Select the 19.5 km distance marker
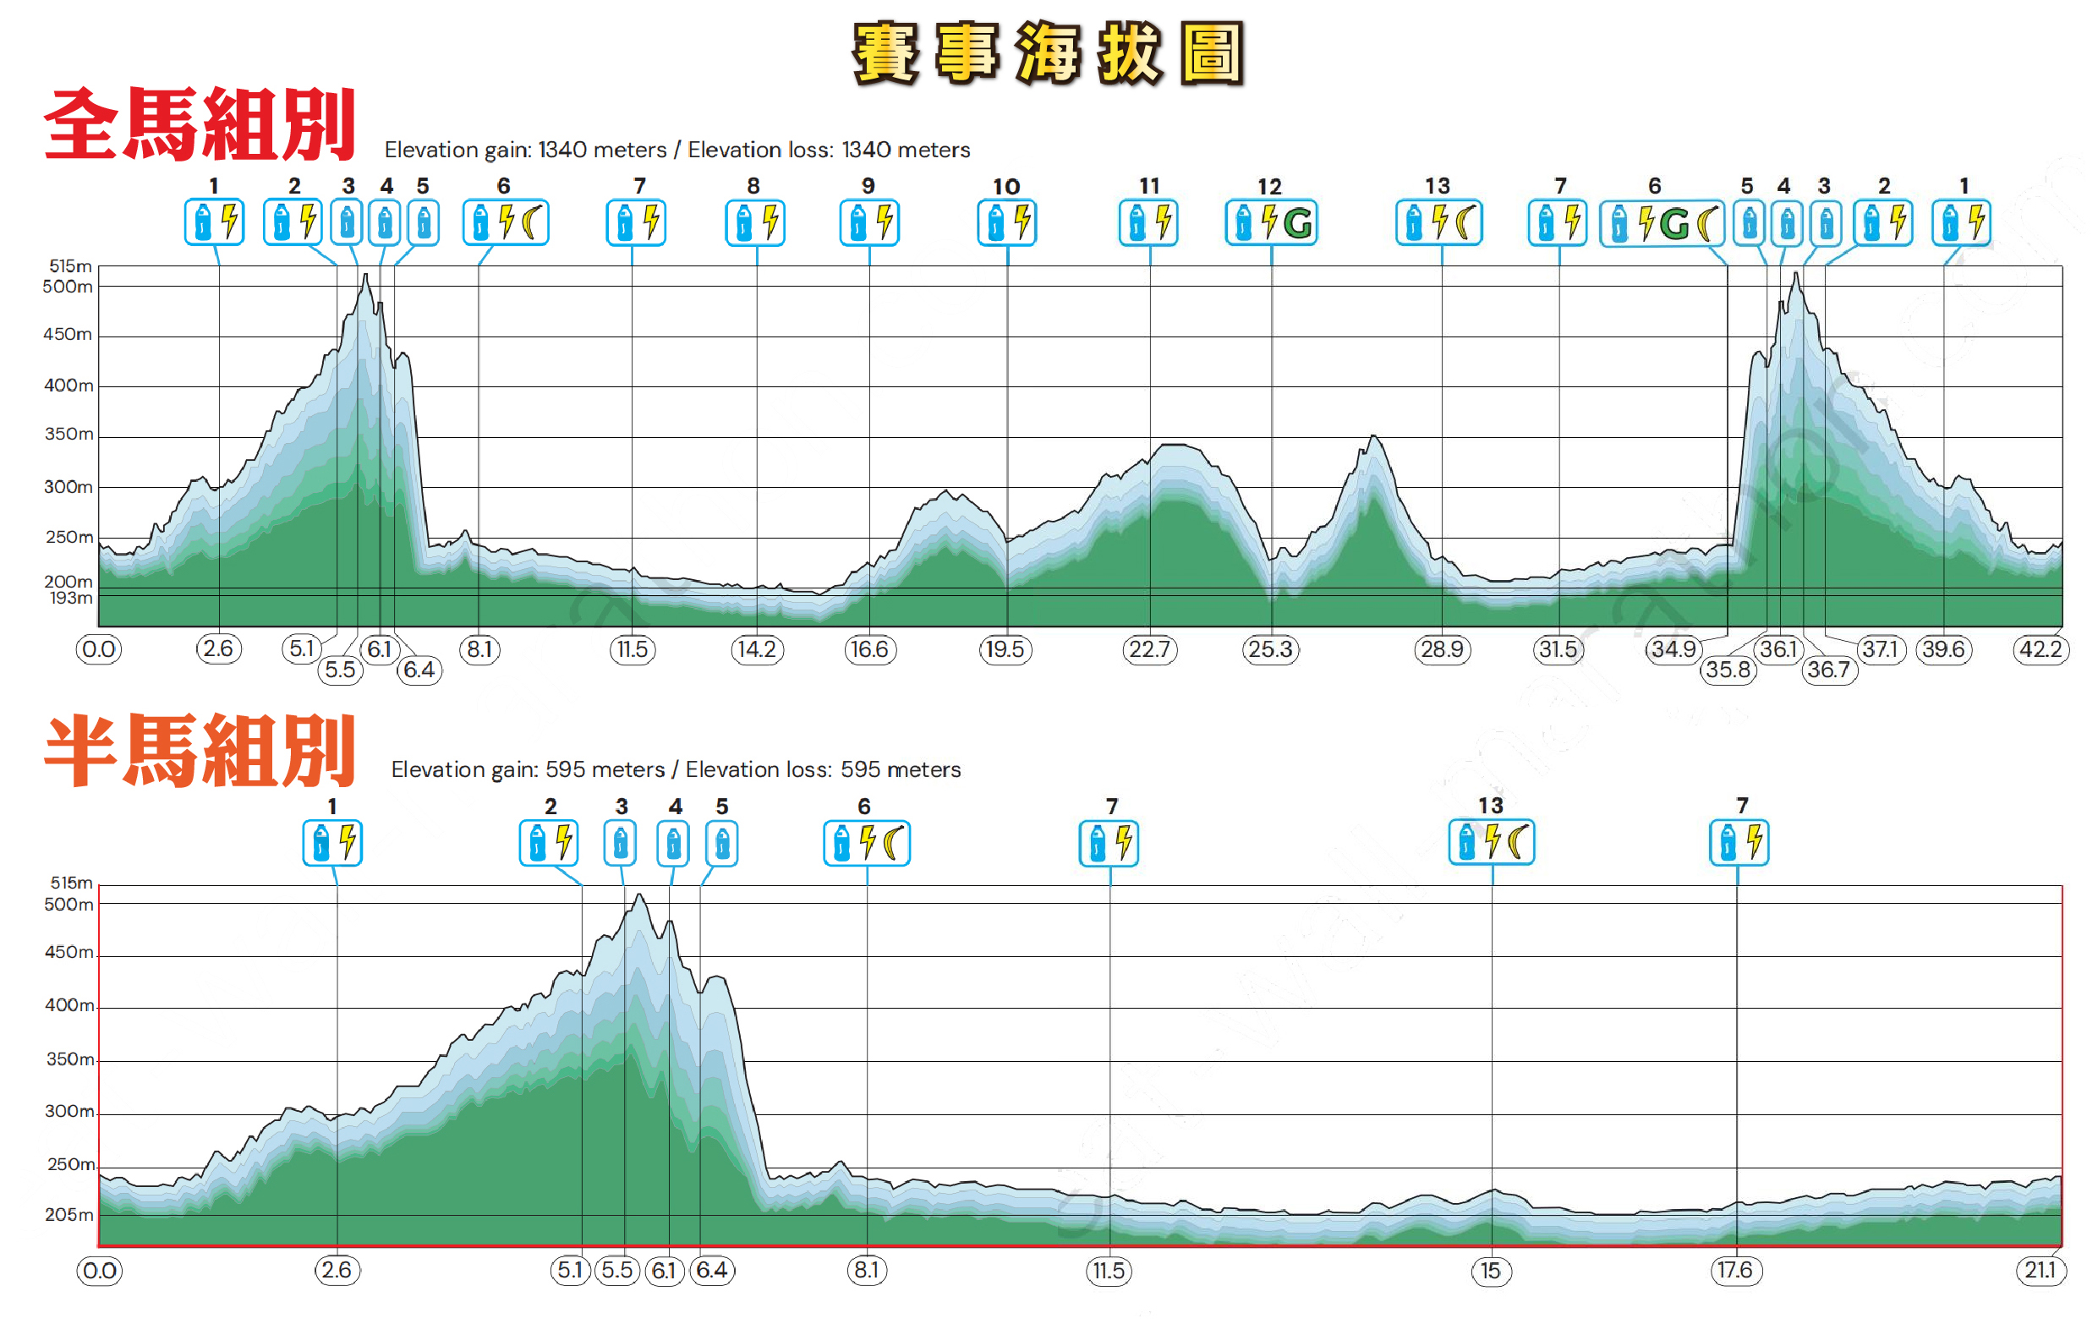The image size is (2098, 1324). [1005, 649]
